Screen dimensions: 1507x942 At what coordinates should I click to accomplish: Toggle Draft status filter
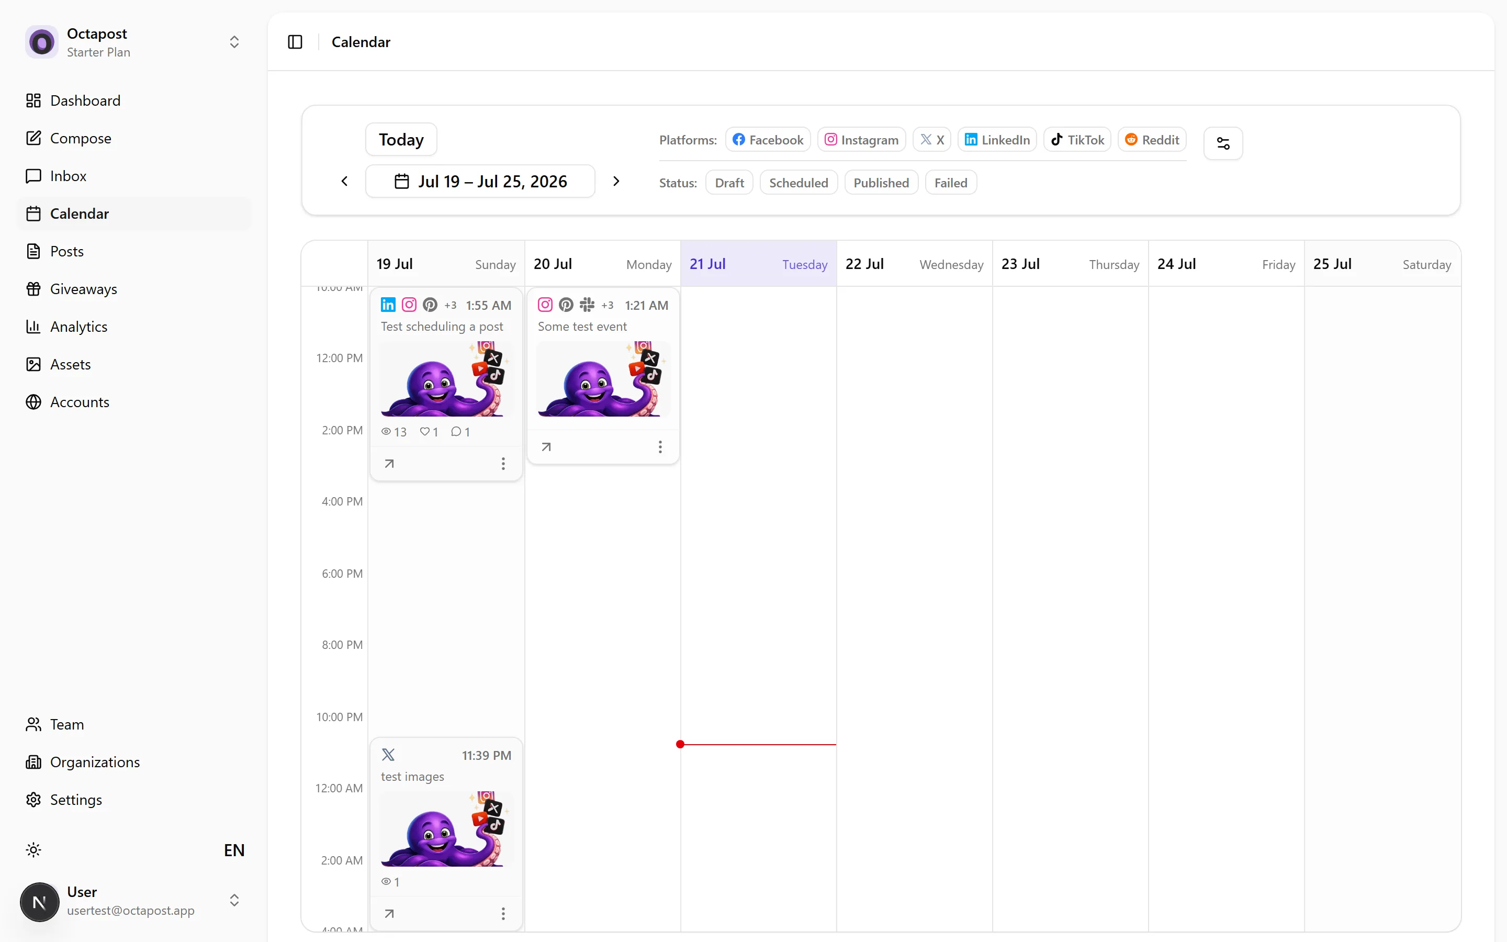pyautogui.click(x=729, y=183)
